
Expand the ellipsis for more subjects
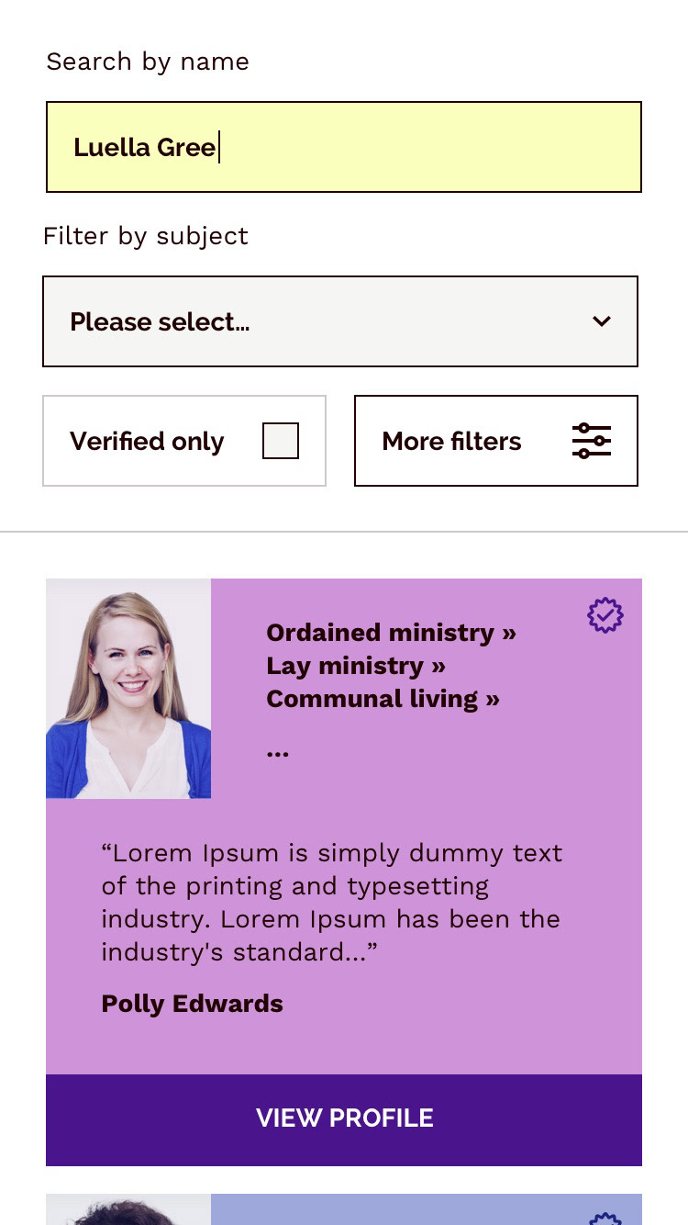[277, 752]
